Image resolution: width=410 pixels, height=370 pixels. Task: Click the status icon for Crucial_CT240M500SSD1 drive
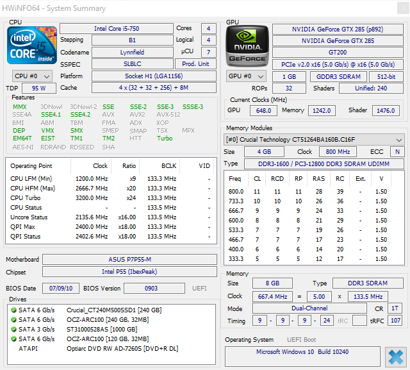pyautogui.click(x=13, y=310)
